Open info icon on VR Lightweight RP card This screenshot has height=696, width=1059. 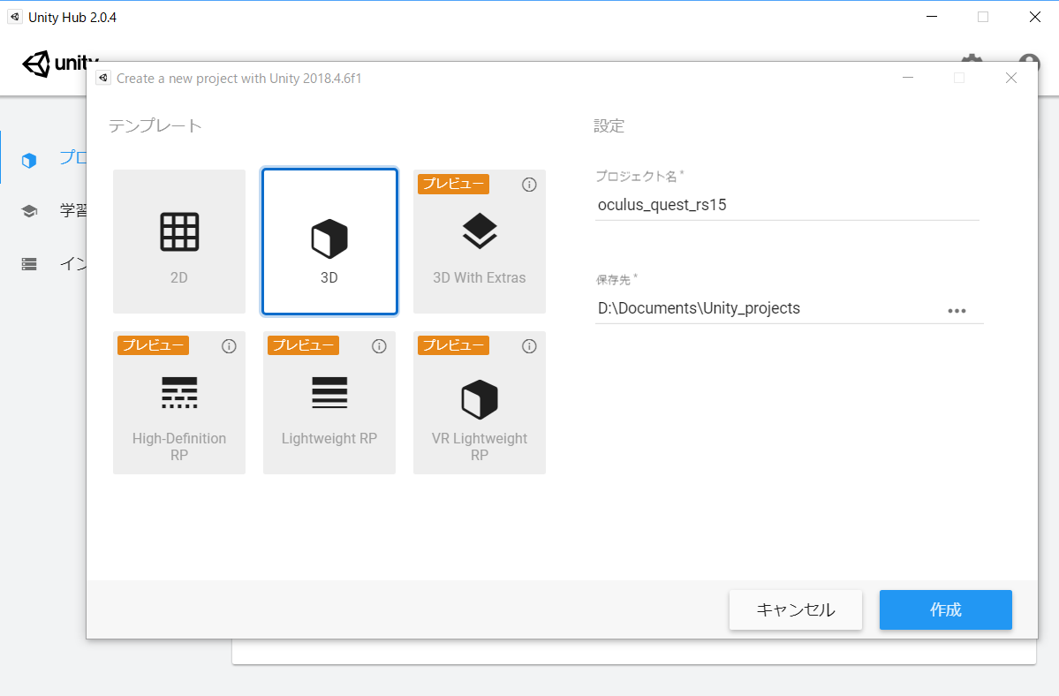tap(530, 346)
